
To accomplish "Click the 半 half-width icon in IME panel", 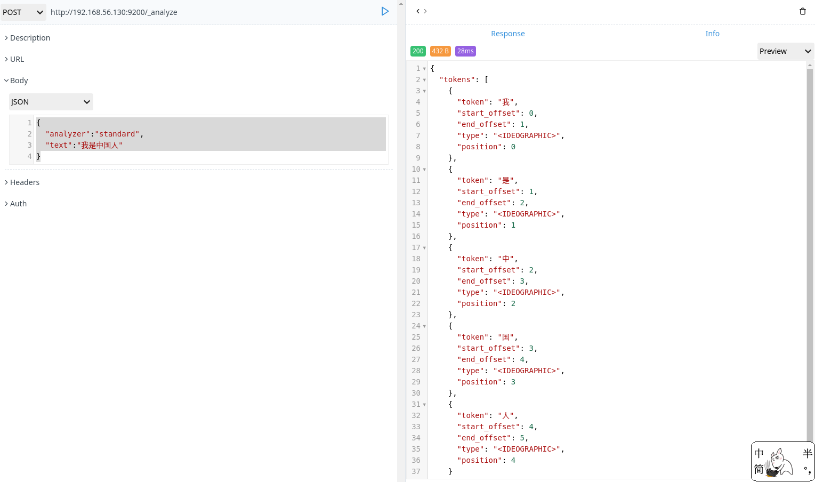I will tap(806, 454).
